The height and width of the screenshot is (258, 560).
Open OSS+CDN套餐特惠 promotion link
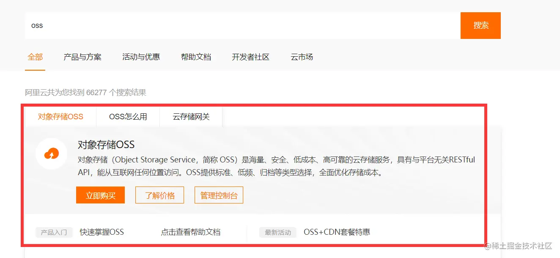(x=337, y=232)
